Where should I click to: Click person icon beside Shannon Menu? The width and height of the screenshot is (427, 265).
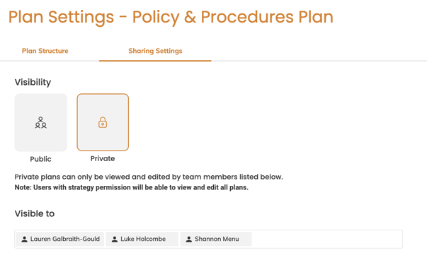pyautogui.click(x=189, y=239)
